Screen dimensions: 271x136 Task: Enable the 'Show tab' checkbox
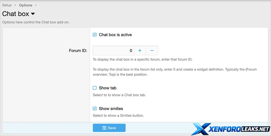click(95, 88)
